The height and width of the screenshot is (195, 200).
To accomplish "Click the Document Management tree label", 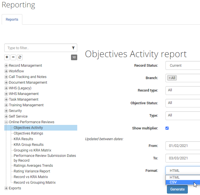I will (28, 83).
